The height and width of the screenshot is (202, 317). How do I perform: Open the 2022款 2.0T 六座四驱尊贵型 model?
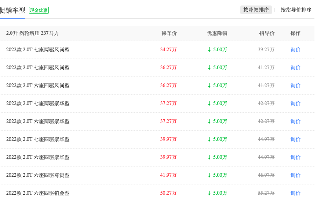38,175
